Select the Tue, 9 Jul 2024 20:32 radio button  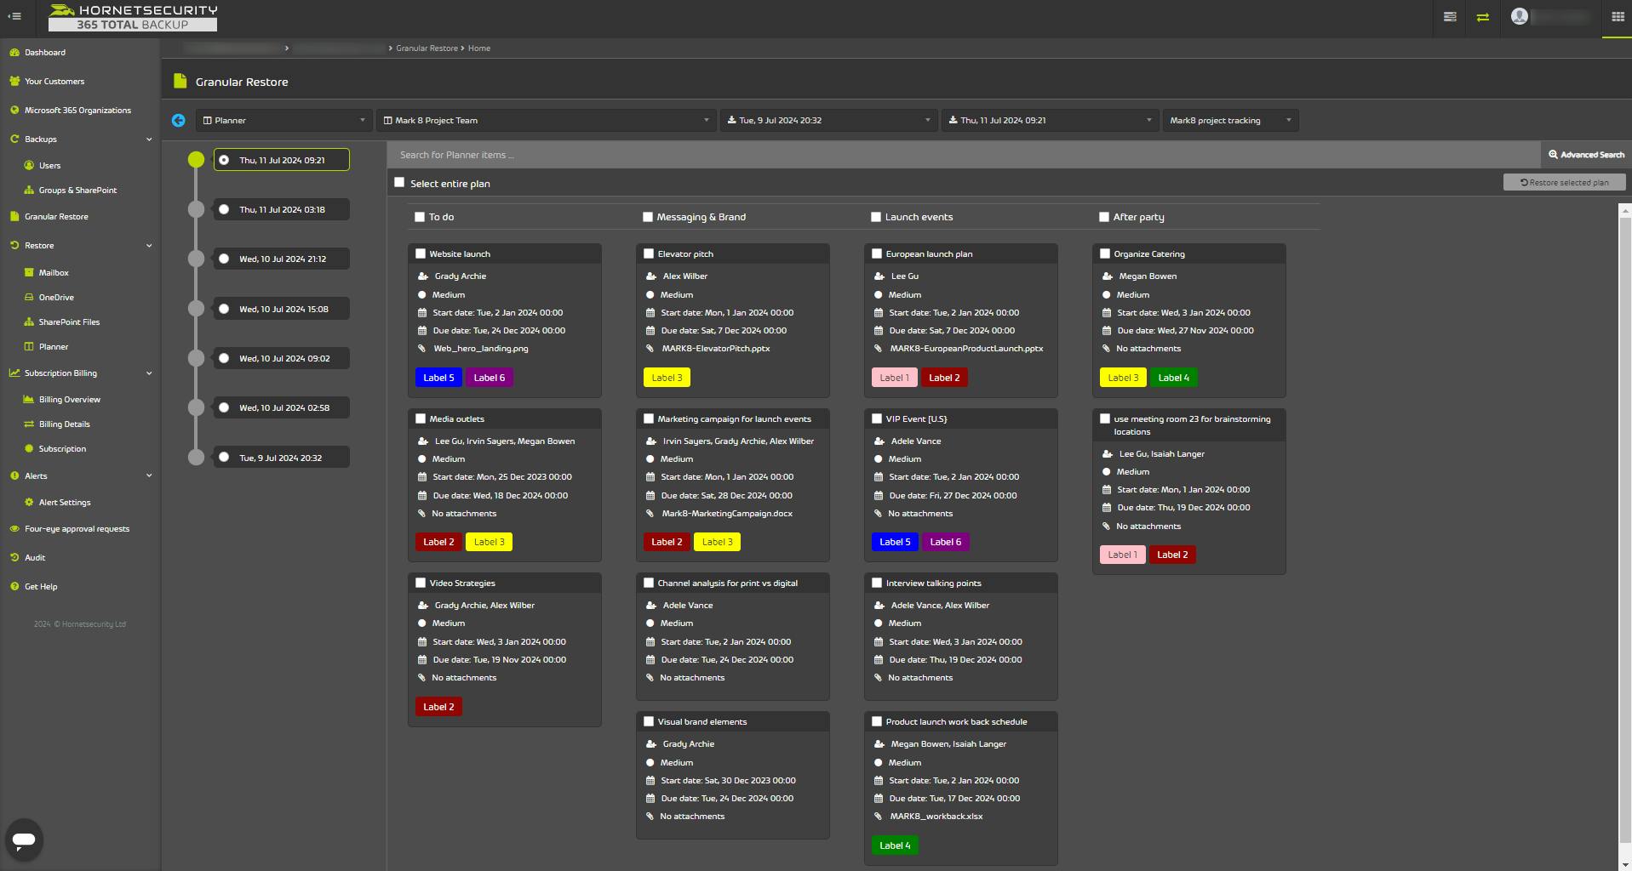[x=224, y=458]
